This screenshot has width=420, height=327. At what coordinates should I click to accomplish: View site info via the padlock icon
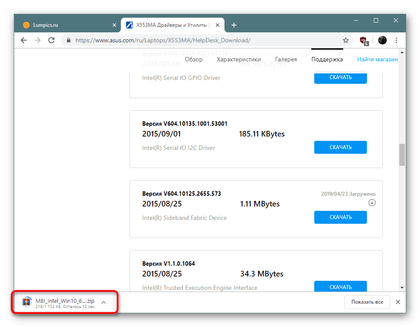pyautogui.click(x=69, y=40)
